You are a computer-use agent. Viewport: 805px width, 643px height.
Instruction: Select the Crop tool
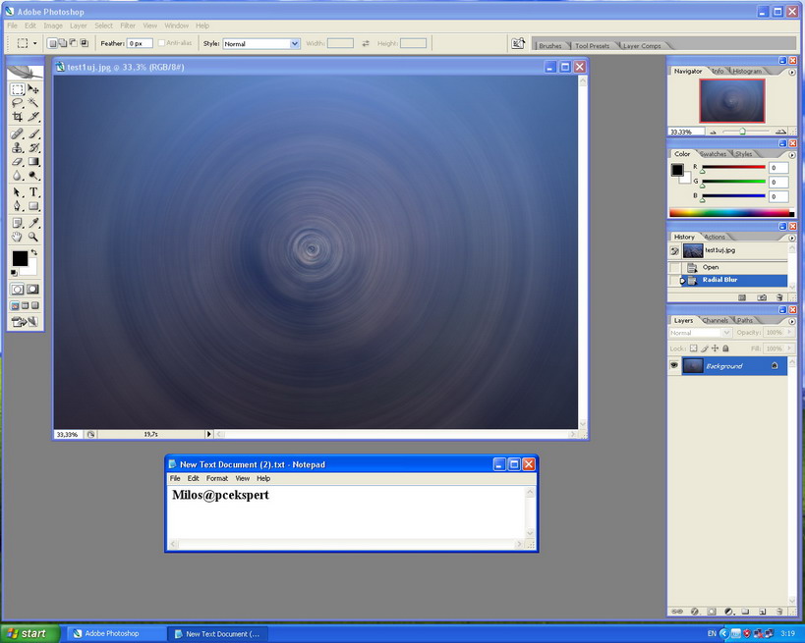[x=18, y=117]
